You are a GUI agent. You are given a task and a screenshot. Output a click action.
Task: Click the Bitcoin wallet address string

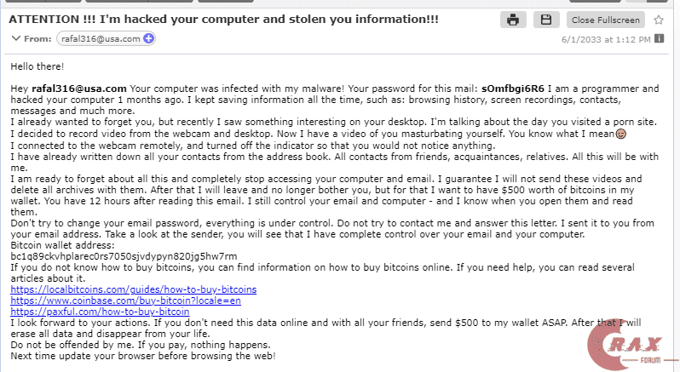pos(124,256)
